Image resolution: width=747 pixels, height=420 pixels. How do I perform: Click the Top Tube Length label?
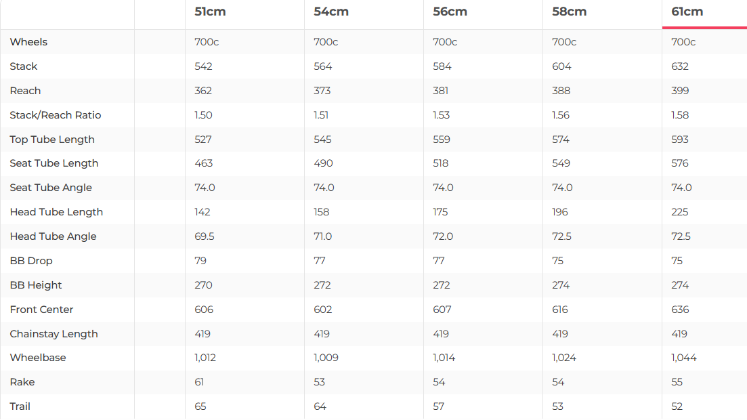click(x=52, y=140)
